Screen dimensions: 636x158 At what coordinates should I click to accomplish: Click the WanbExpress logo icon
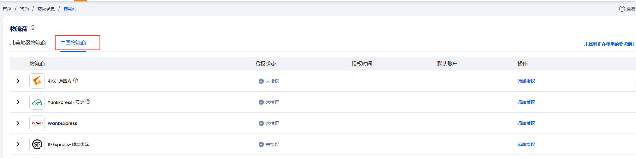[x=37, y=123]
